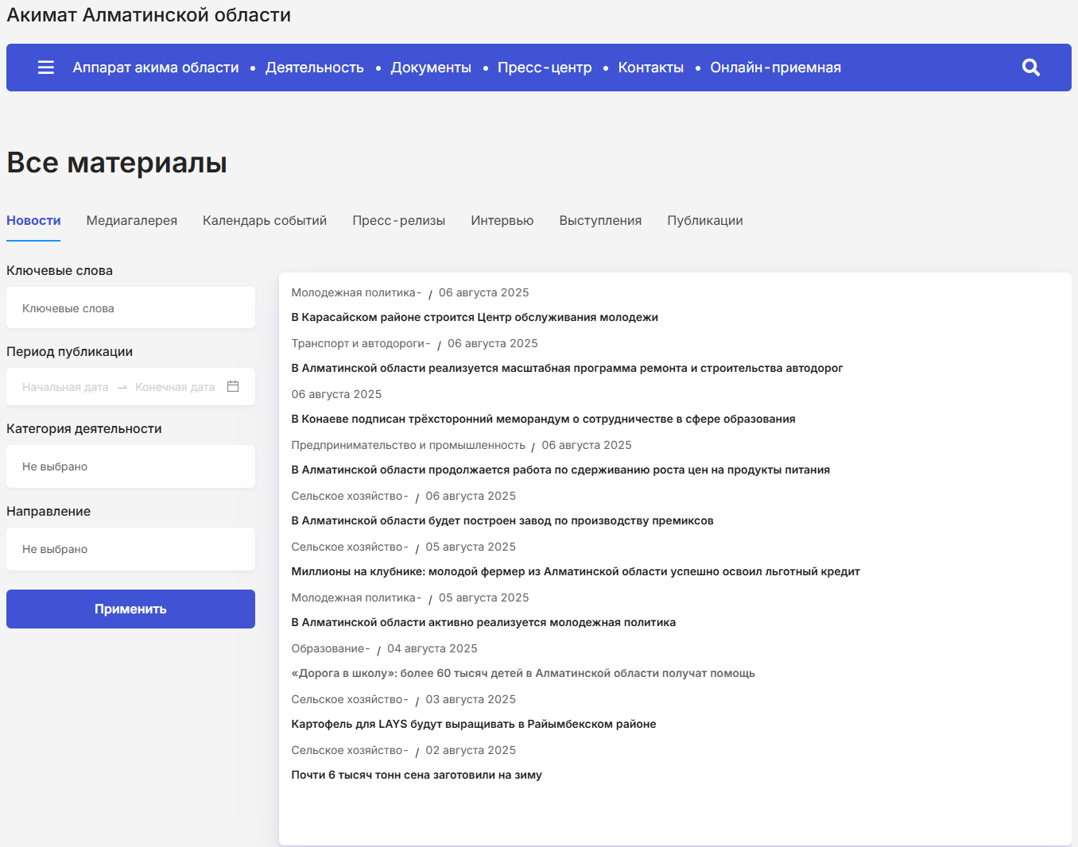Image resolution: width=1078 pixels, height=847 pixels.
Task: Go to Контакты in navigation bar
Action: point(651,68)
